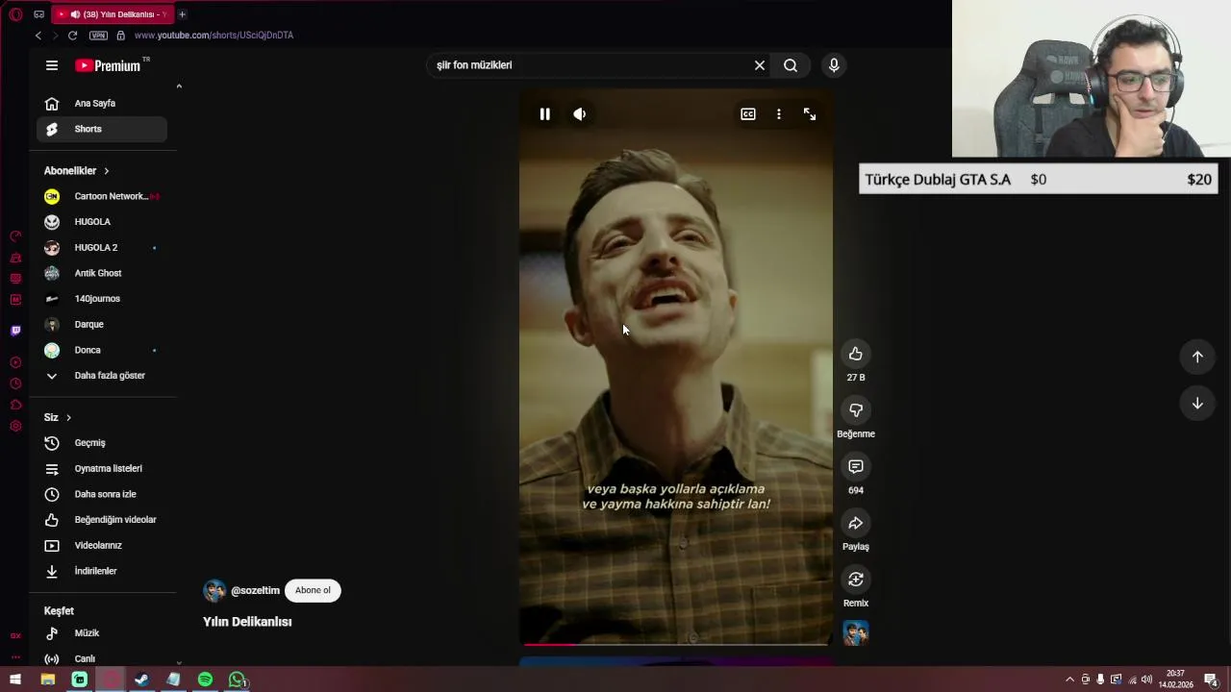Seek using the Short's red progress bar
Screen dimensions: 1231x692
(x=676, y=643)
